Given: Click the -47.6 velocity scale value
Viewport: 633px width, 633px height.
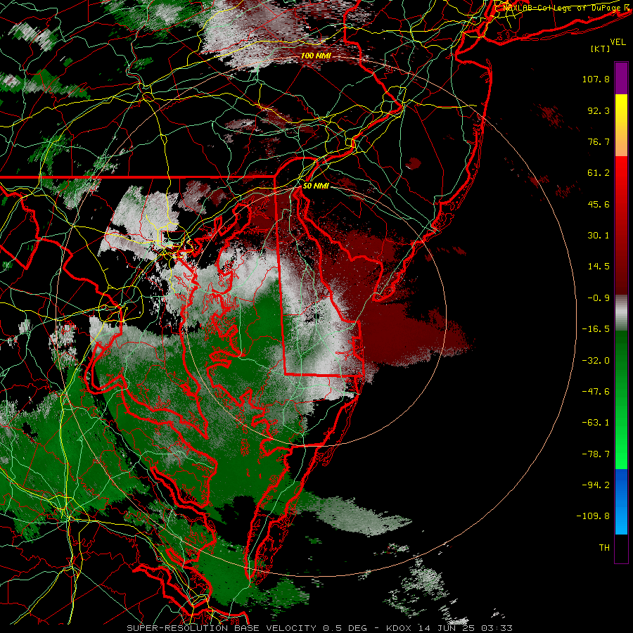Looking at the screenshot, I should pos(596,392).
